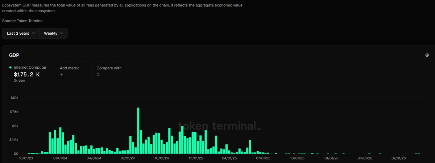Click the $175.2 K sum value
The image size is (435, 163).
pos(26,74)
